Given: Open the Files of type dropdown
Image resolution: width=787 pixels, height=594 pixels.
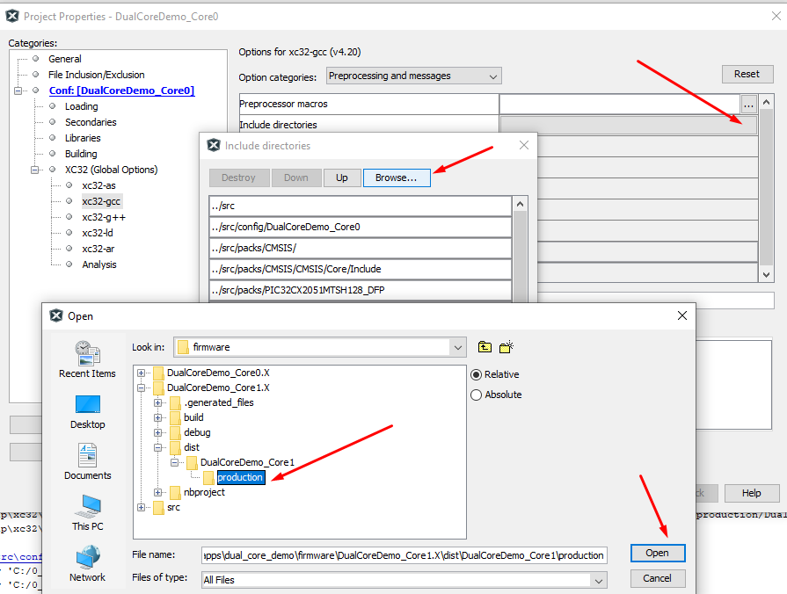Looking at the screenshot, I should coord(404,580).
